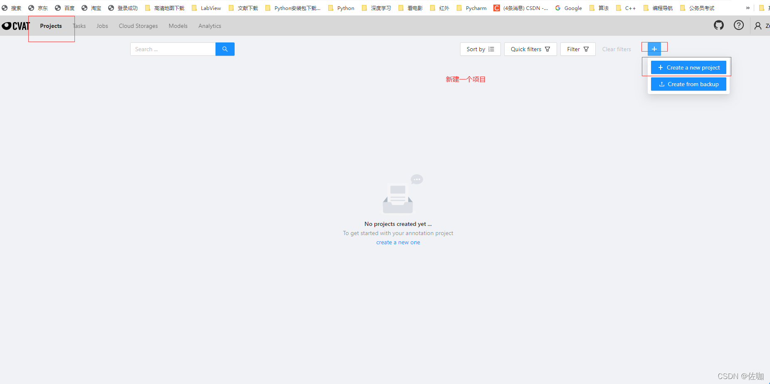
Task: Switch to the Analytics tab
Action: point(210,26)
